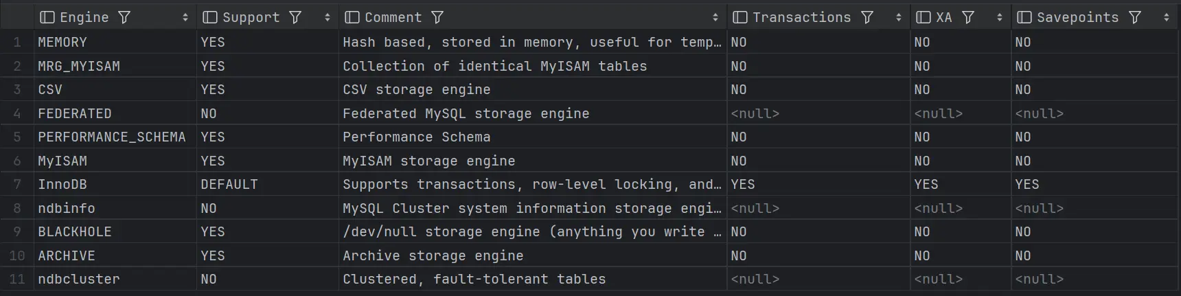The height and width of the screenshot is (296, 1181).
Task: Click the column icon beside Savepoints header
Action: click(x=1024, y=18)
